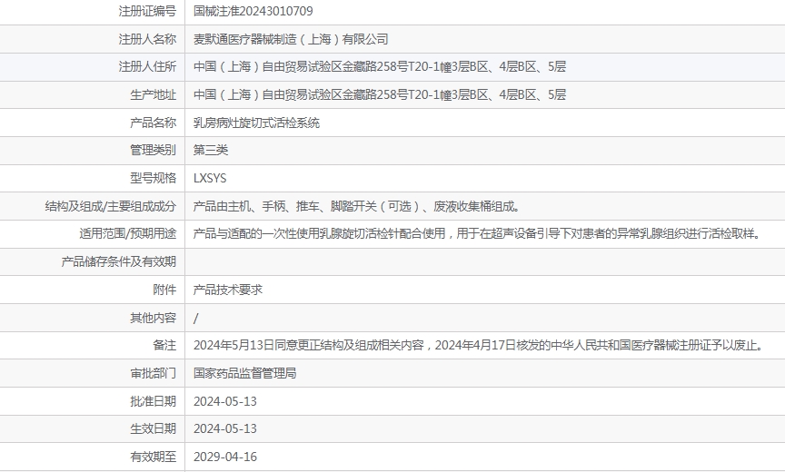The image size is (785, 472).
Task: Select the label '备注'
Action: pos(164,345)
